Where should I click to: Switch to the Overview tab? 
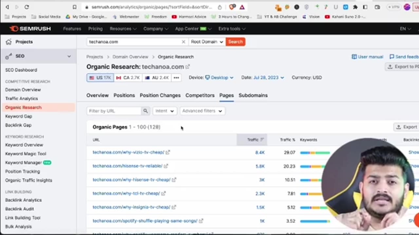tap(98, 95)
